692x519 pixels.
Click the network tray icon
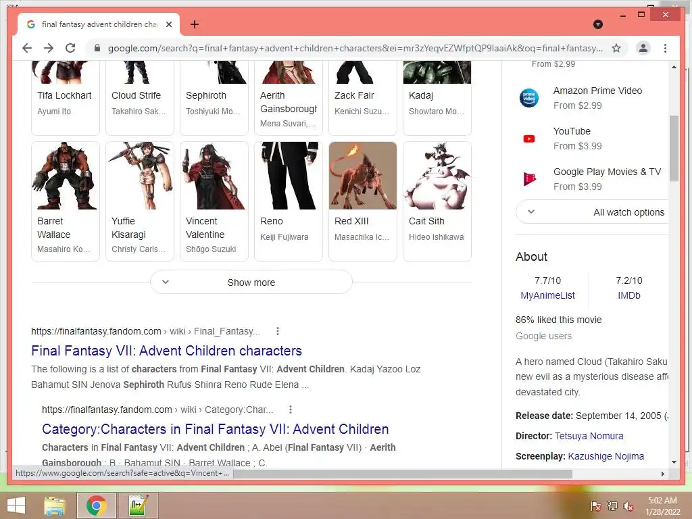click(x=612, y=505)
